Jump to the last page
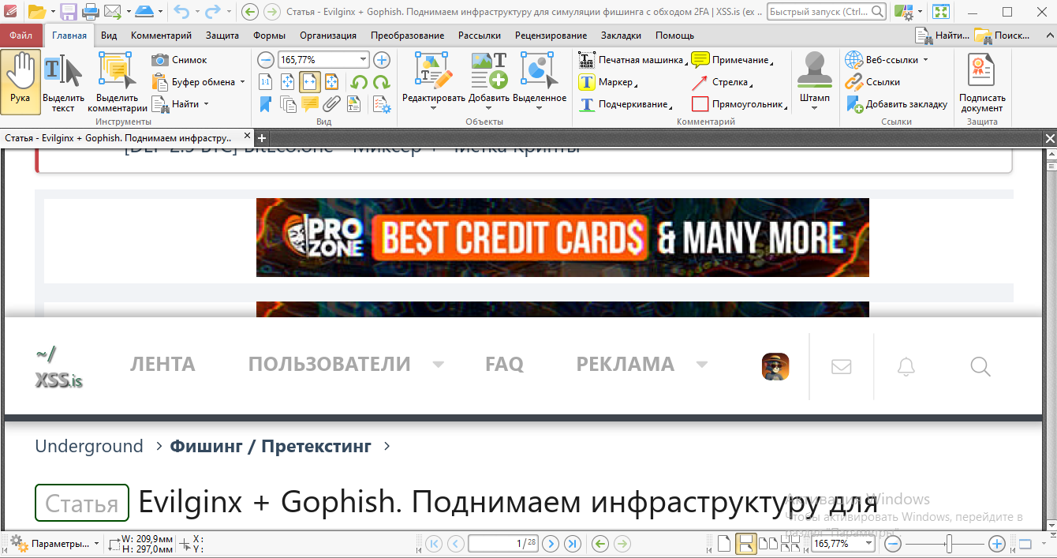 pos(573,544)
